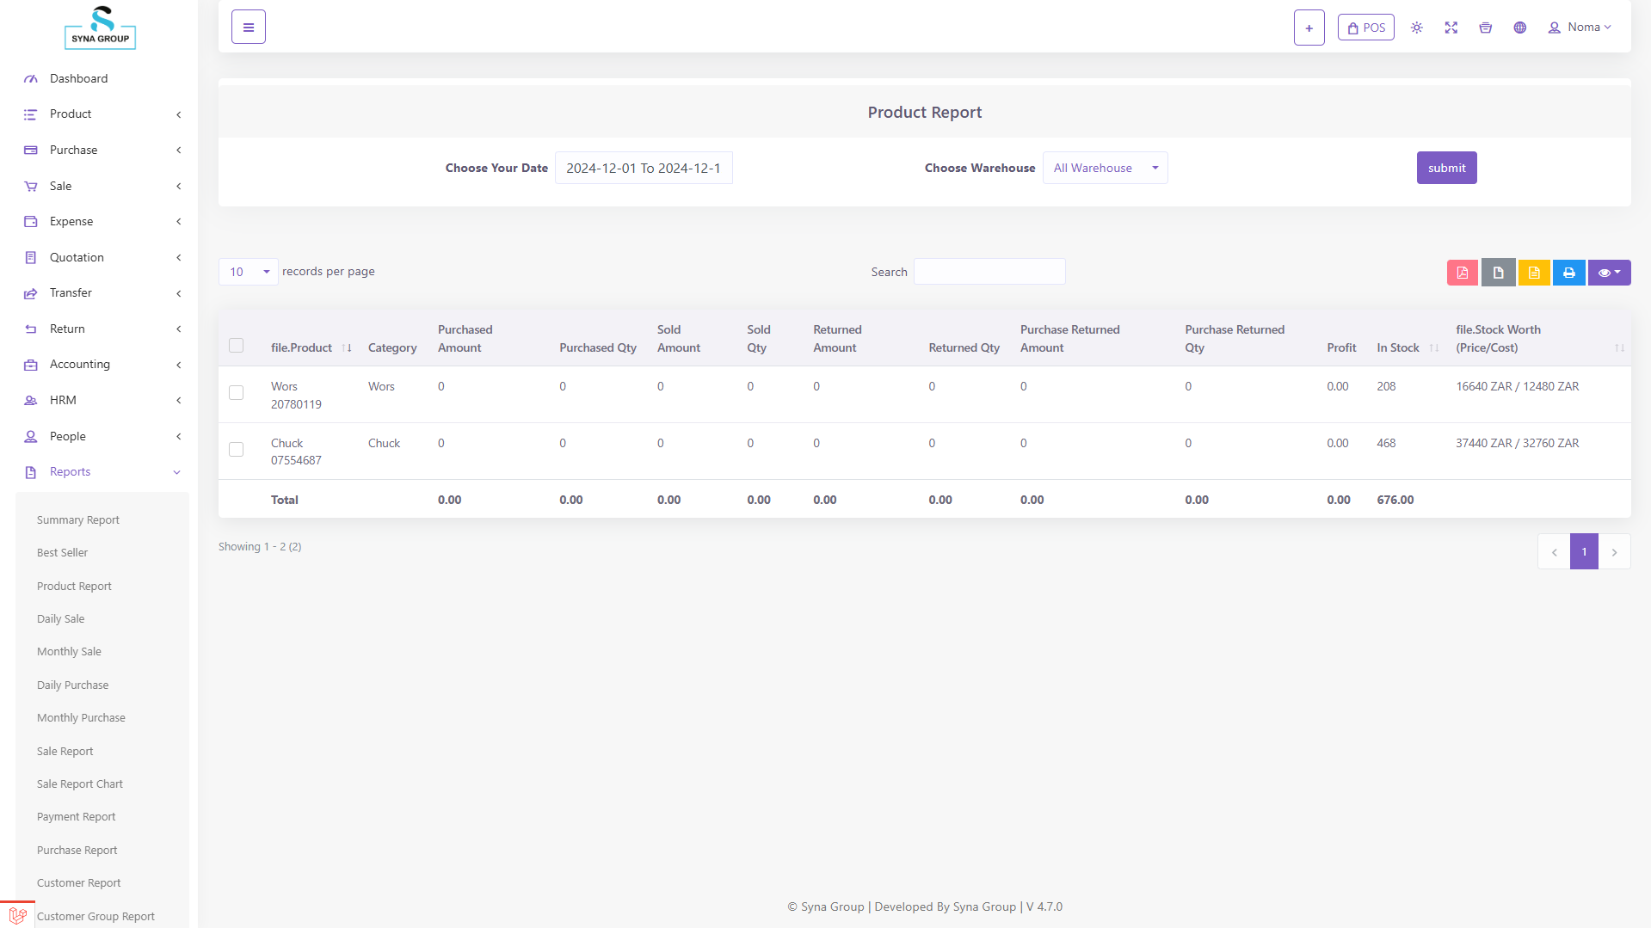Toggle the hamburger sidebar menu button
The width and height of the screenshot is (1651, 928).
point(248,28)
